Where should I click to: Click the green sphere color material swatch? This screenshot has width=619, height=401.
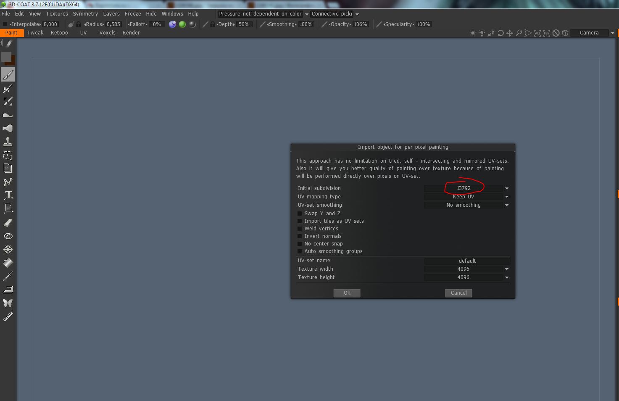coord(182,24)
